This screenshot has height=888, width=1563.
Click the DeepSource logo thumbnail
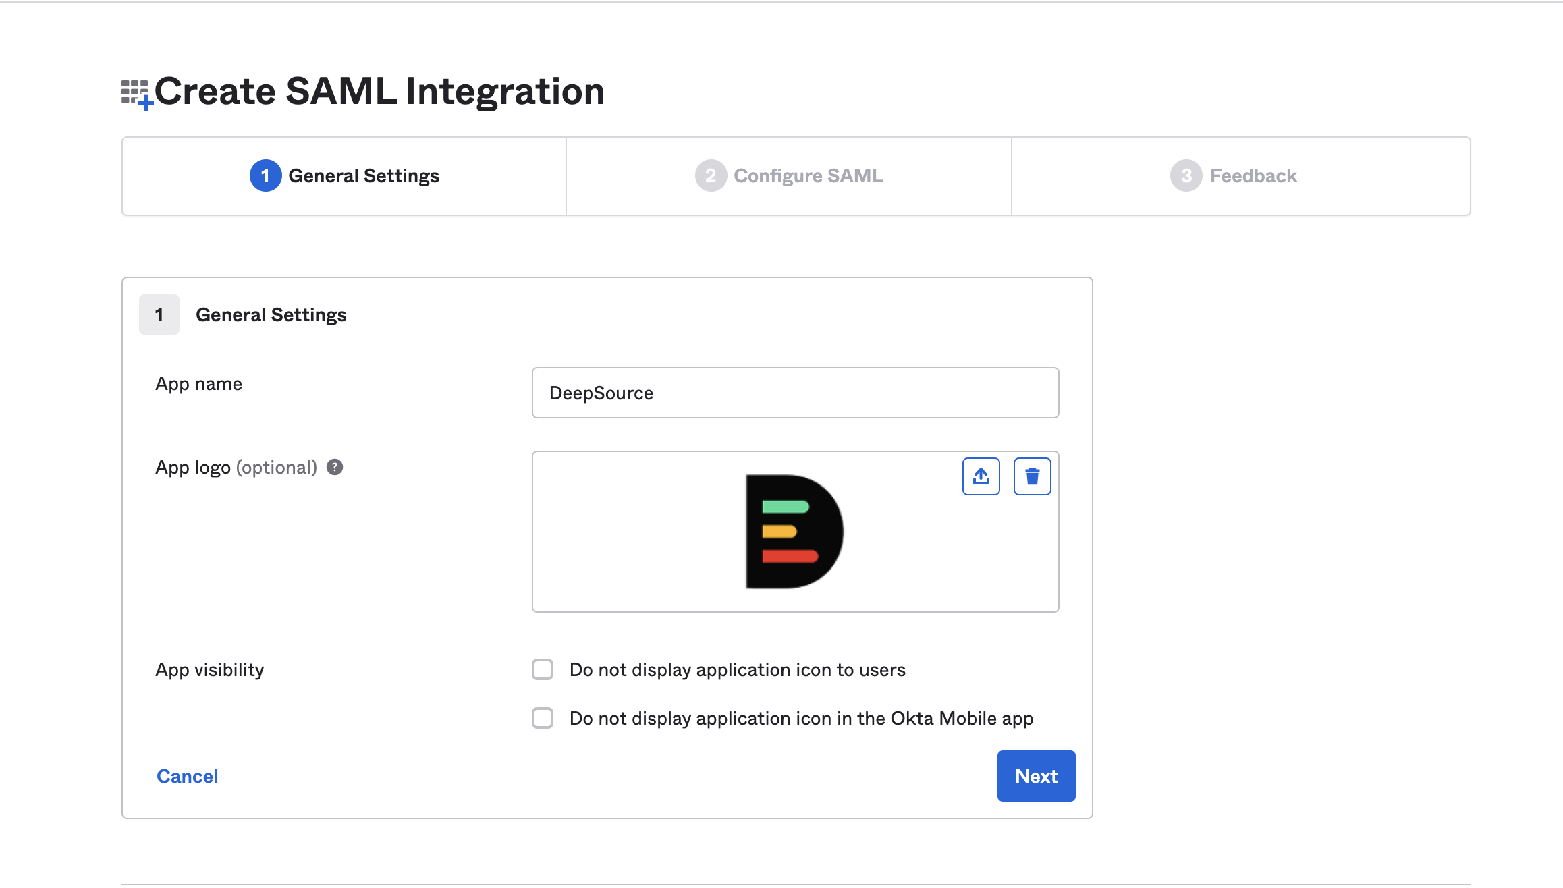794,532
